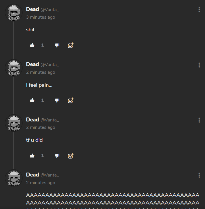Open Dead's profile from the first comment name

tap(33, 9)
